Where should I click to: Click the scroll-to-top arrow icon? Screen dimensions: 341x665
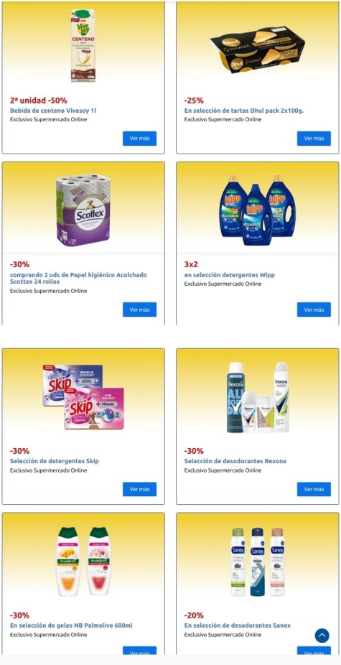(322, 636)
